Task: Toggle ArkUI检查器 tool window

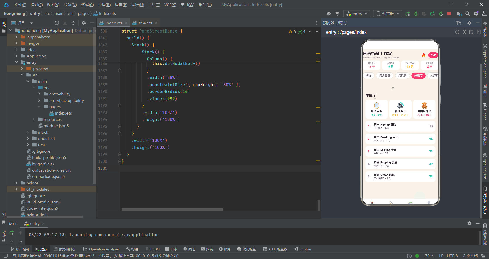Action: (275, 249)
